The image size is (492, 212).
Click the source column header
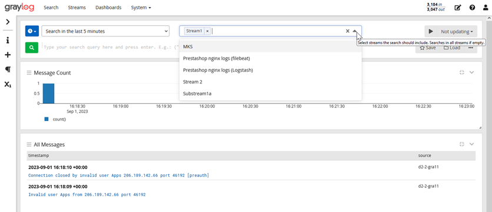424,155
